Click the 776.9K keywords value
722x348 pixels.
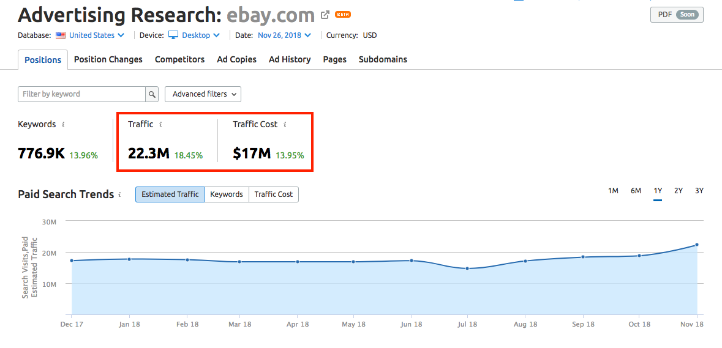[42, 154]
